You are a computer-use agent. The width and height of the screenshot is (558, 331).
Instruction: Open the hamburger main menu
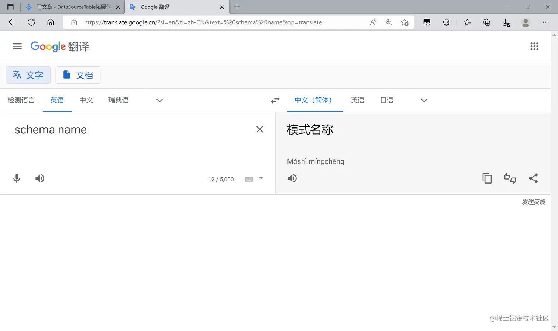(x=17, y=46)
